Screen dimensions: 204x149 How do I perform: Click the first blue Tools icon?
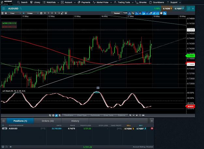pos(129,13)
